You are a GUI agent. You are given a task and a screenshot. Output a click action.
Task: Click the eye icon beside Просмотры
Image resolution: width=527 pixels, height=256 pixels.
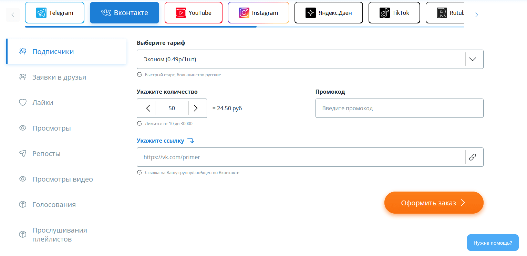coord(23,128)
